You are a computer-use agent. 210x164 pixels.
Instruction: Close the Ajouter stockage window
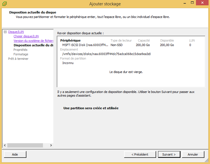(202, 3)
